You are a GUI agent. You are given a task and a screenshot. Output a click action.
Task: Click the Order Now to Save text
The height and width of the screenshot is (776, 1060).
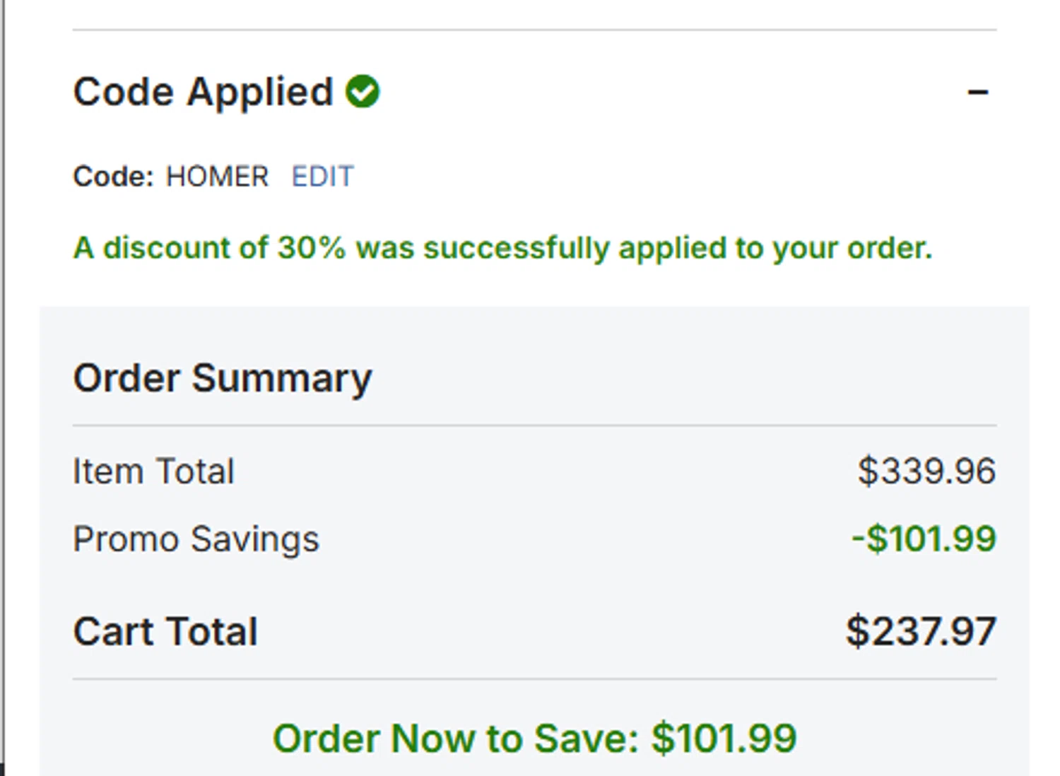pos(456,739)
